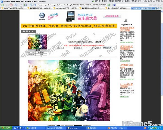
Task: Click the Volkswagen logo in the ad
Action: tap(42, 15)
